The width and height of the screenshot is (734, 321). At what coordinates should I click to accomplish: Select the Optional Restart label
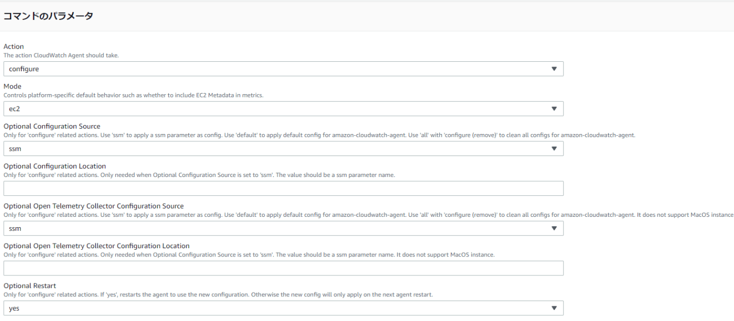click(30, 285)
